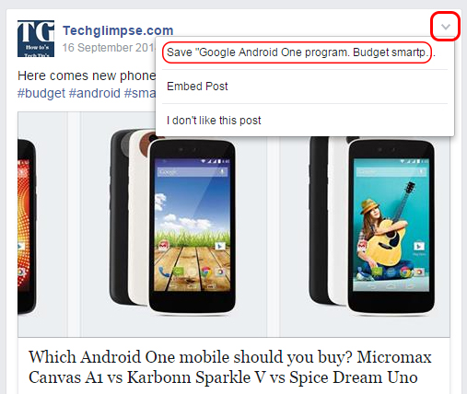Follow the #android hashtag
Screen dimensions: 467x394
point(95,93)
